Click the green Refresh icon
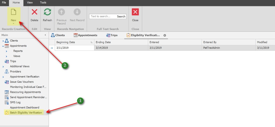 point(47,12)
